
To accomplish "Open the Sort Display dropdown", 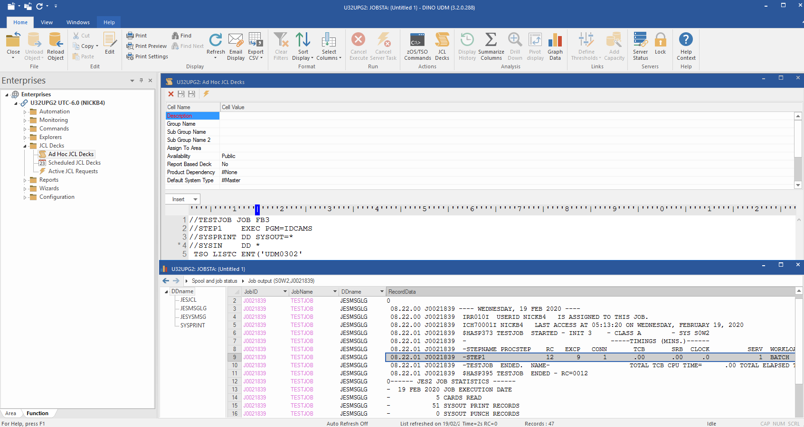I will pyautogui.click(x=303, y=46).
